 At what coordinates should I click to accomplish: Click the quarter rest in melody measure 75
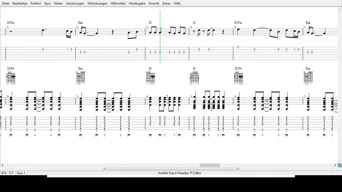pos(223,32)
